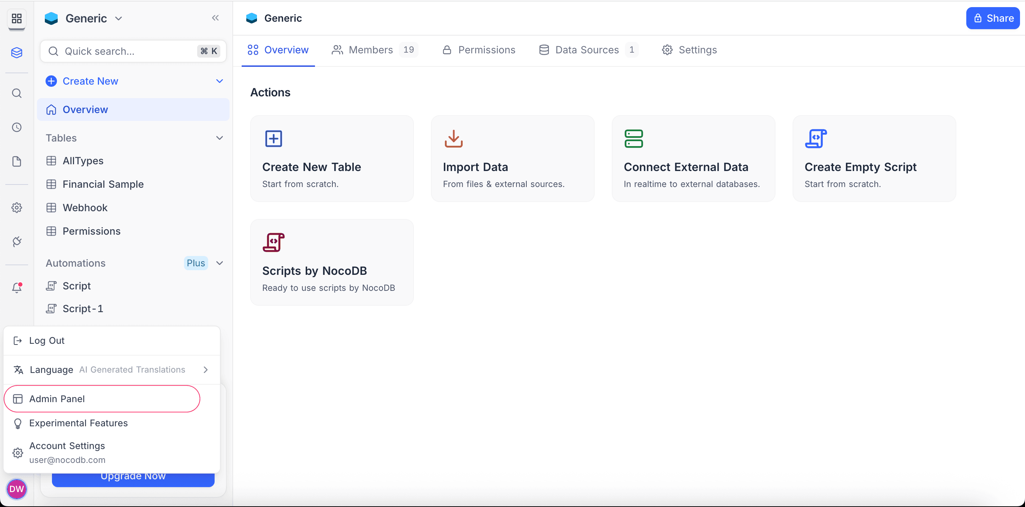Image resolution: width=1025 pixels, height=507 pixels.
Task: Open the mini sidebar settings gear icon
Action: [x=17, y=208]
